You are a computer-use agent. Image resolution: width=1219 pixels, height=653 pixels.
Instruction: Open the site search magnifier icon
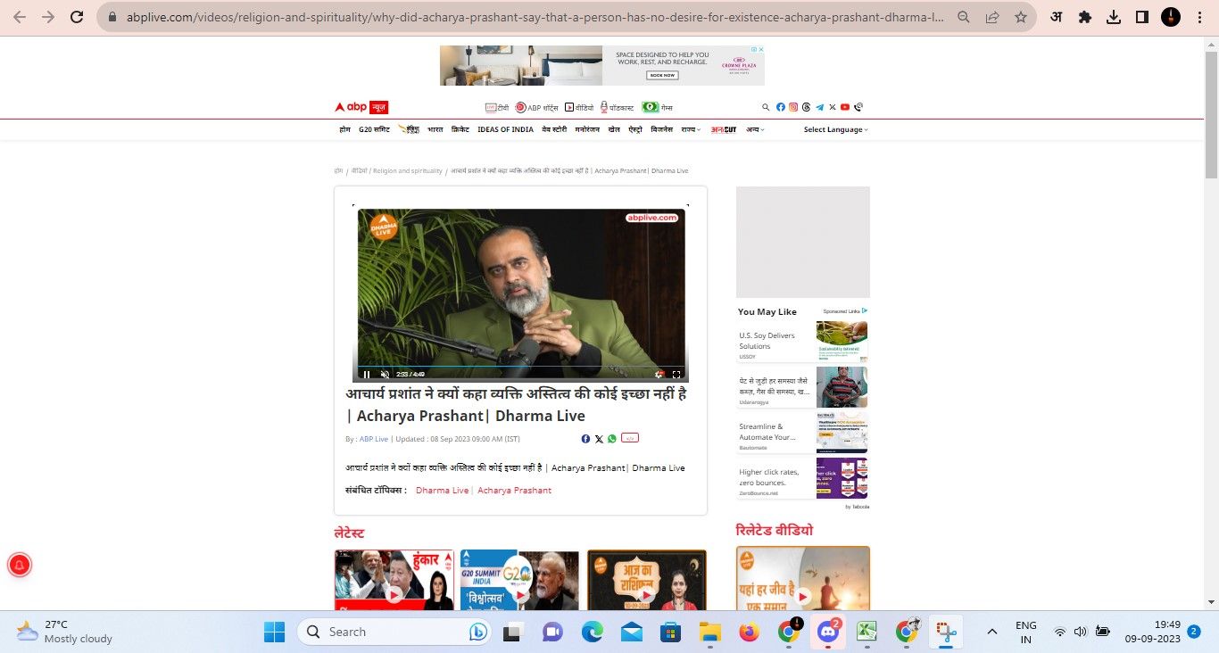[x=766, y=107]
